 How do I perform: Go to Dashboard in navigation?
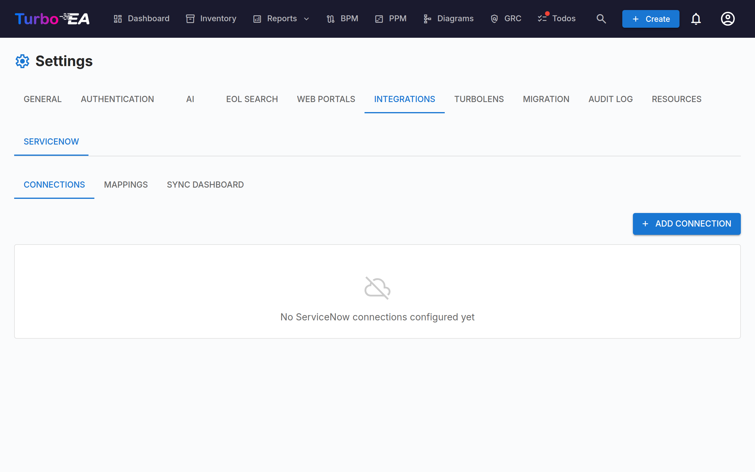pos(141,19)
